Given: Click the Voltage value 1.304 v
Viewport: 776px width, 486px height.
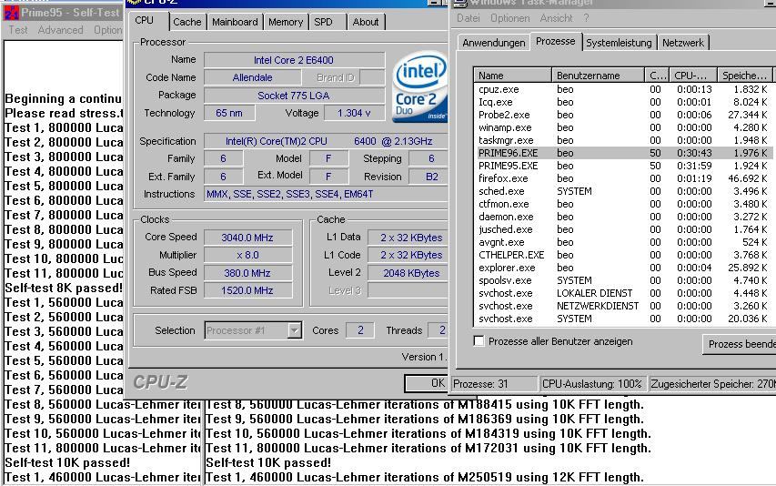Looking at the screenshot, I should pyautogui.click(x=355, y=113).
